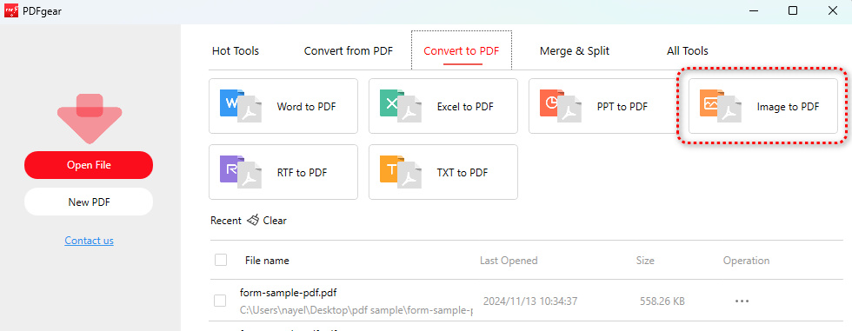
Task: Check the select-all box beside File name
Action: [221, 260]
